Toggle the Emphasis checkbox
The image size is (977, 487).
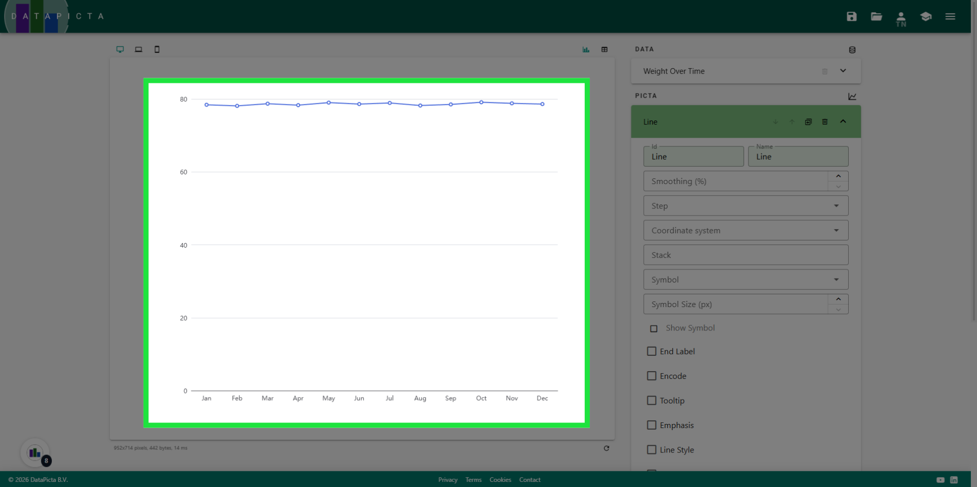[x=651, y=425]
